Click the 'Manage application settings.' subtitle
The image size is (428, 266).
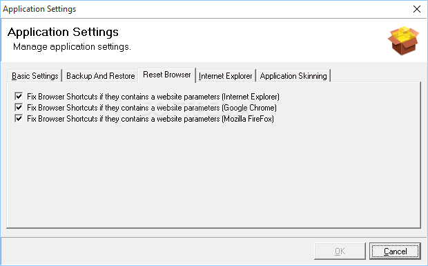coord(72,47)
